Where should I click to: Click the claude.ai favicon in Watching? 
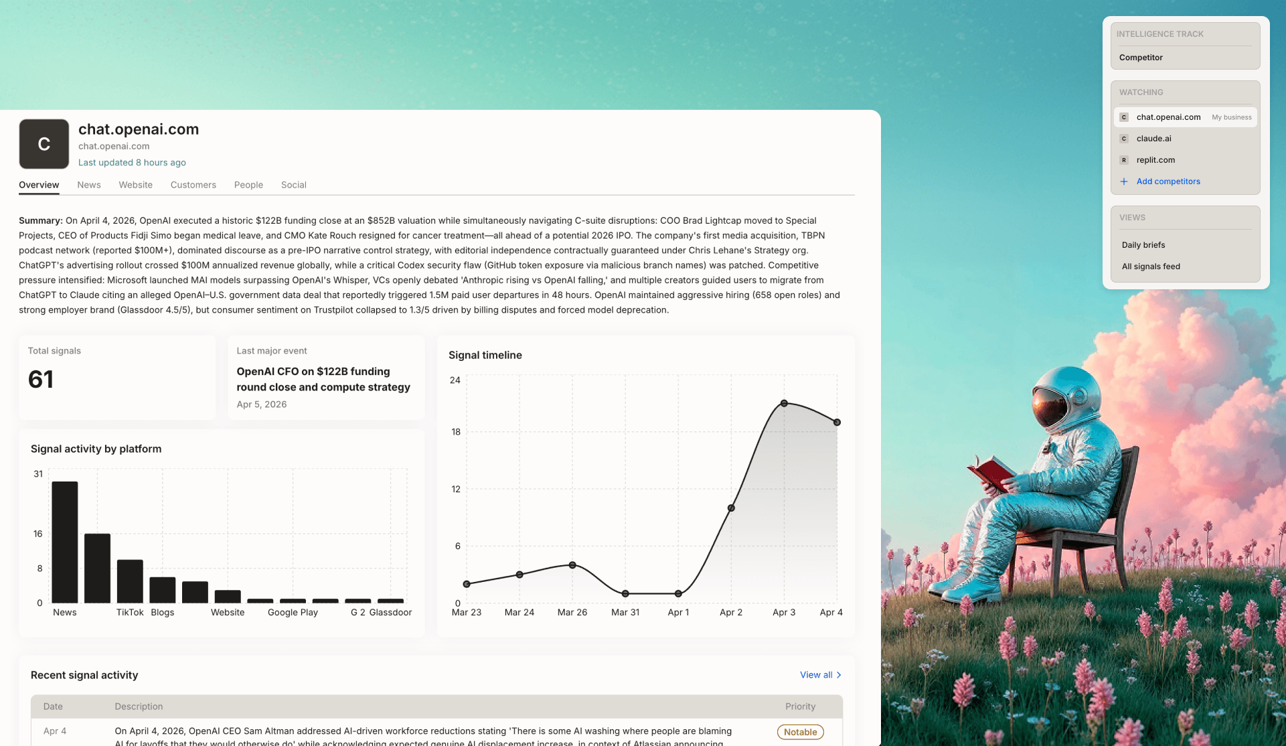coord(1124,139)
